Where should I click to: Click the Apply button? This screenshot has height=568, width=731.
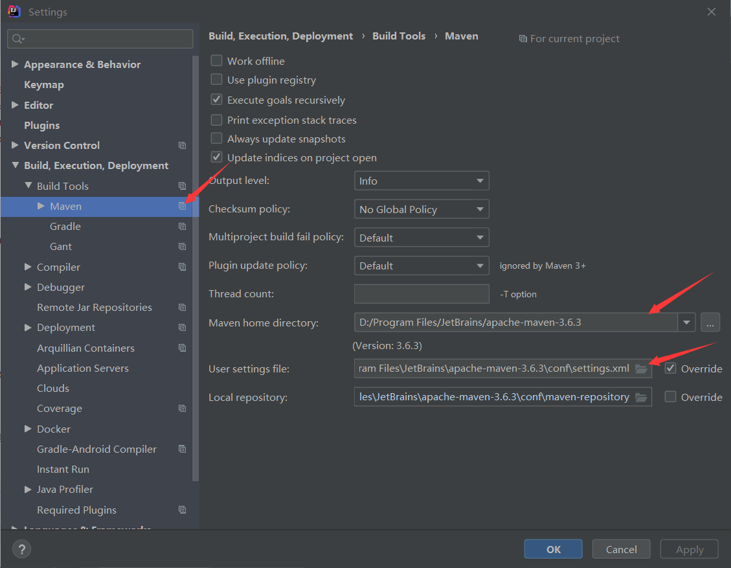click(690, 549)
